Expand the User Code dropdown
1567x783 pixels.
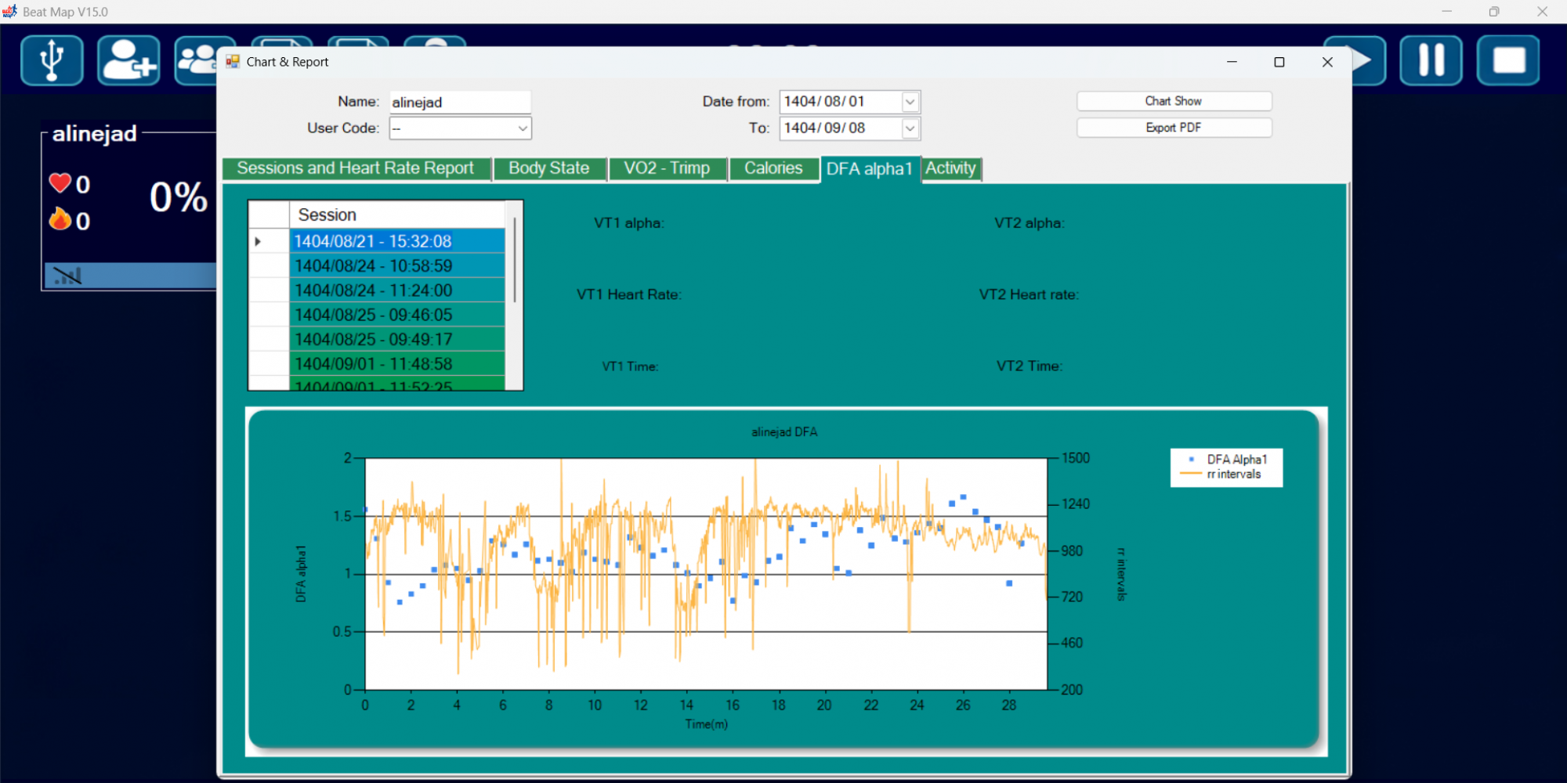coord(522,128)
